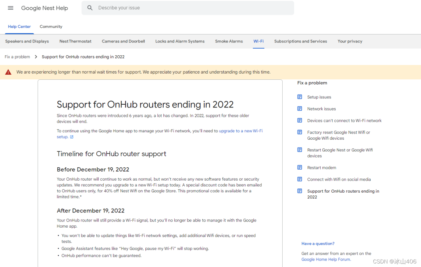Click the red warning triangle icon
Viewport: 421px width, 267px height.
pos(8,72)
